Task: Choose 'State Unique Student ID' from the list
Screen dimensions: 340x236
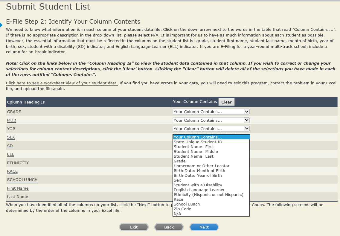Action: tap(198, 142)
